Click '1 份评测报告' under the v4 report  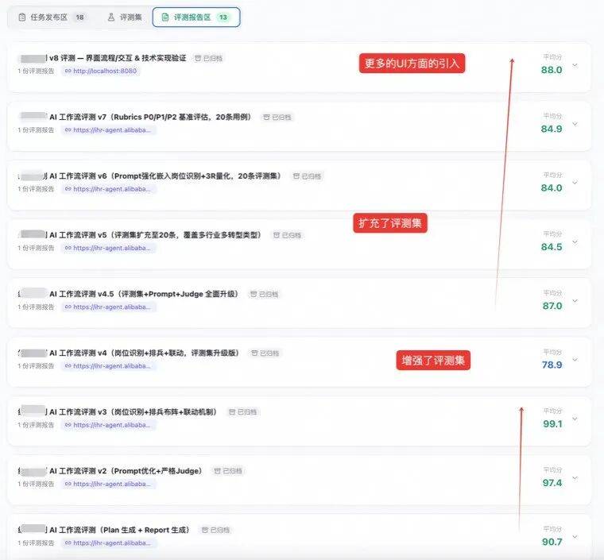point(36,365)
